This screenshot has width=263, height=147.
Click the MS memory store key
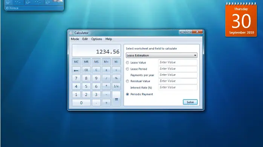tap(96, 62)
